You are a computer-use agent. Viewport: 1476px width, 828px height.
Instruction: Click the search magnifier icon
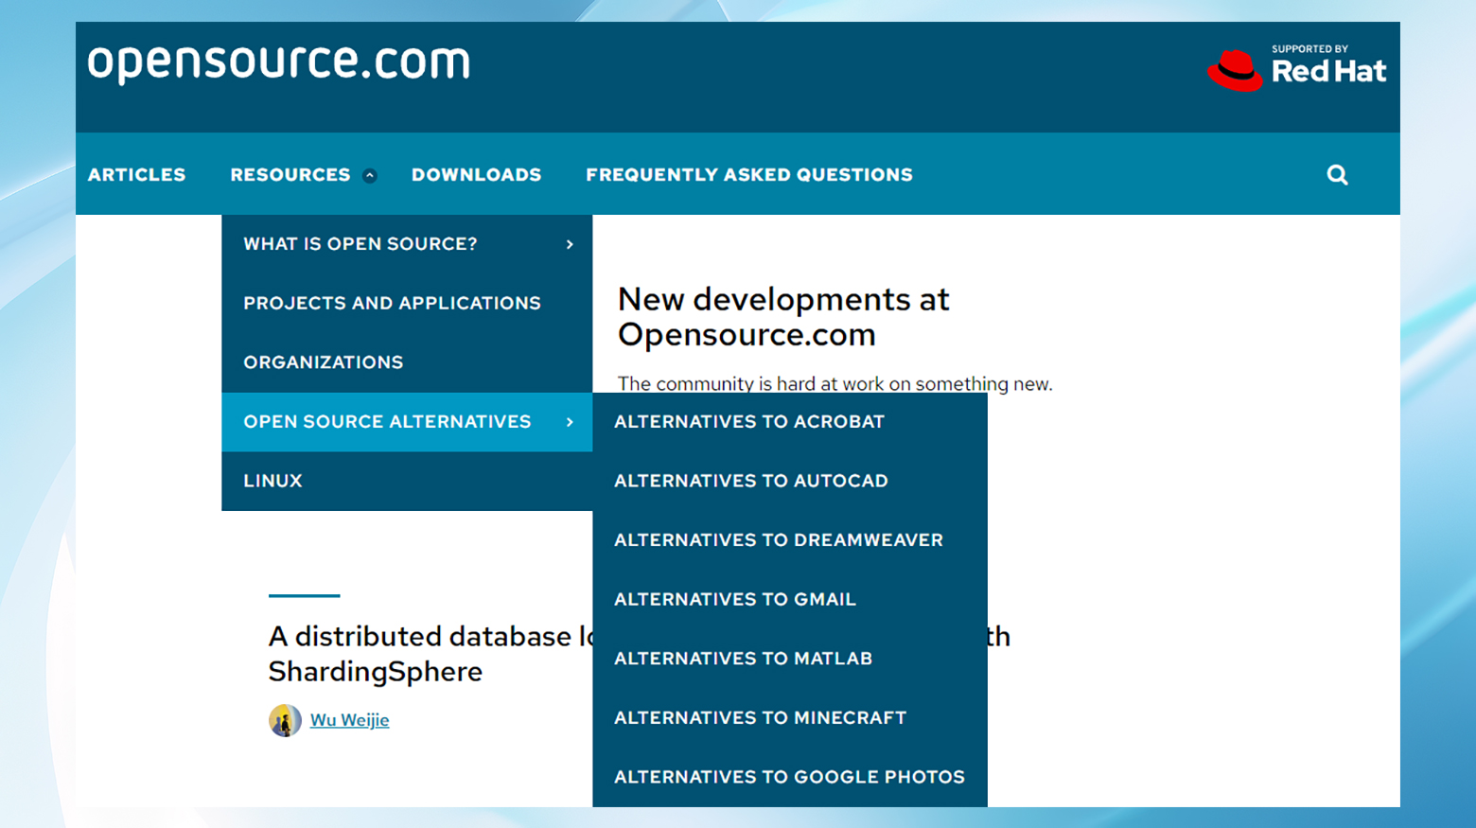tap(1336, 174)
